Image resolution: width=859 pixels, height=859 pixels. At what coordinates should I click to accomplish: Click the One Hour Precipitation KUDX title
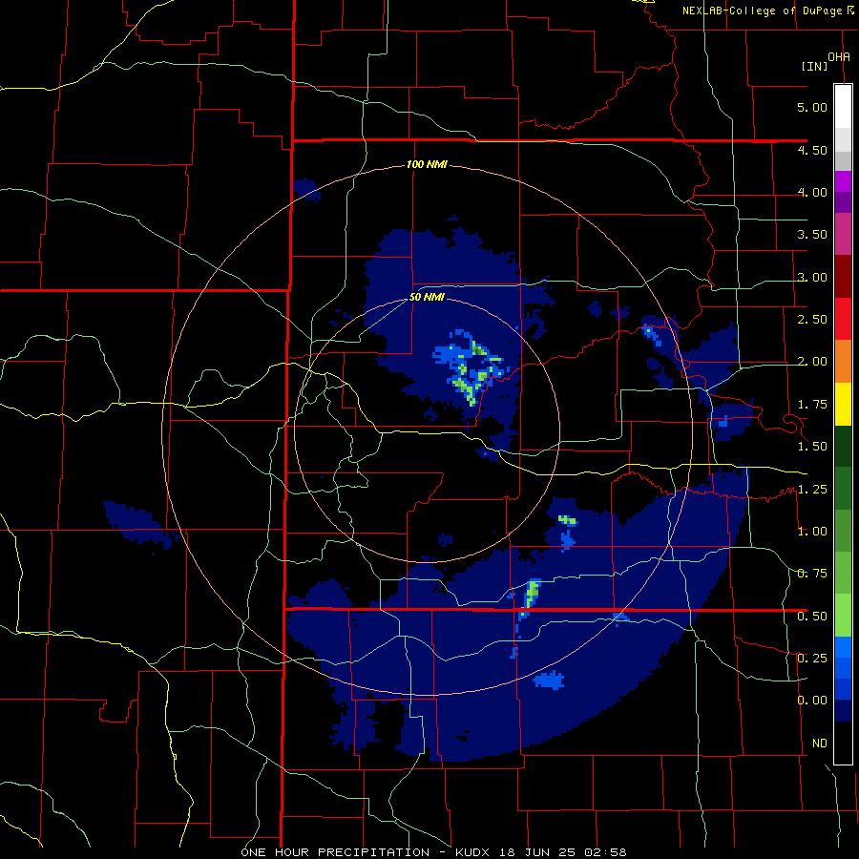433,852
